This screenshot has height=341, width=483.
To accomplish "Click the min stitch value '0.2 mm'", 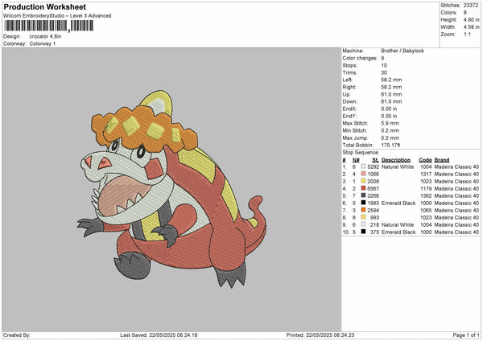I will click(x=390, y=130).
